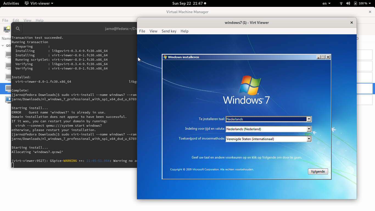Open Virt Viewer File menu
Viewport: 375px width, 211px height.
(142, 31)
